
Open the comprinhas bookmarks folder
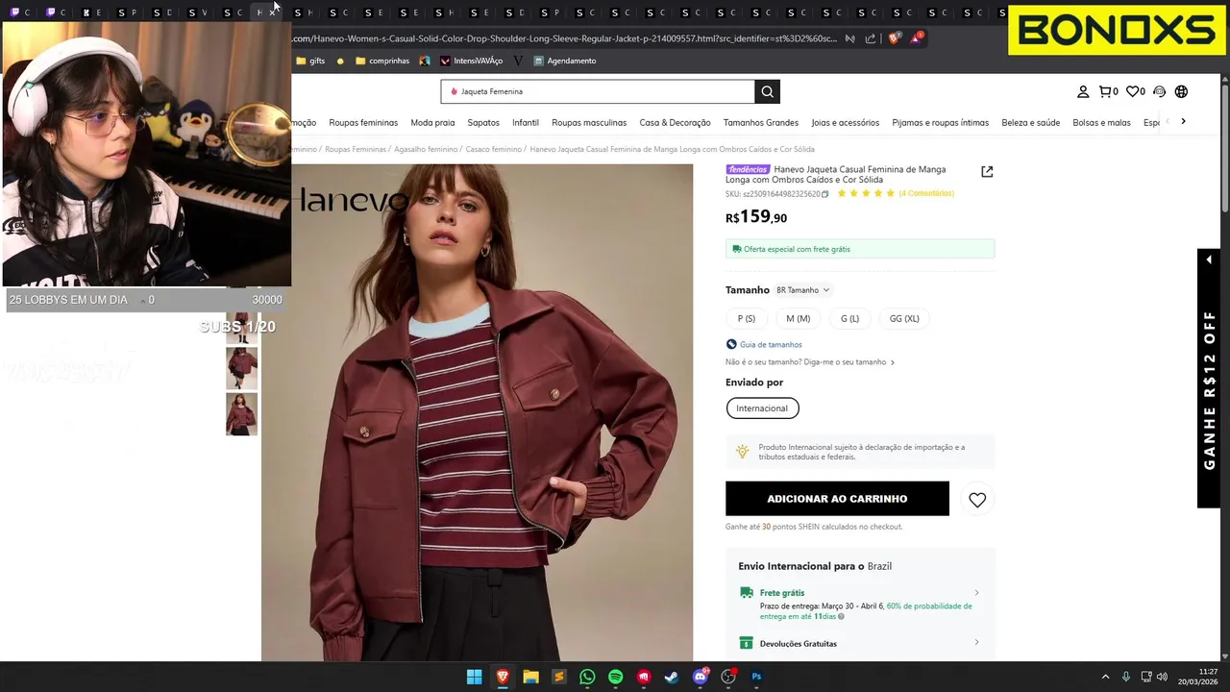point(381,61)
